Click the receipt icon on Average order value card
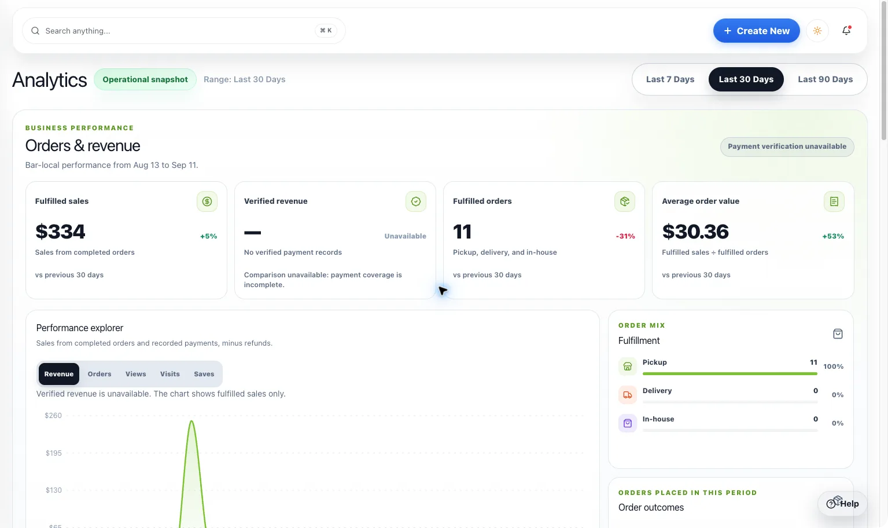 [834, 201]
